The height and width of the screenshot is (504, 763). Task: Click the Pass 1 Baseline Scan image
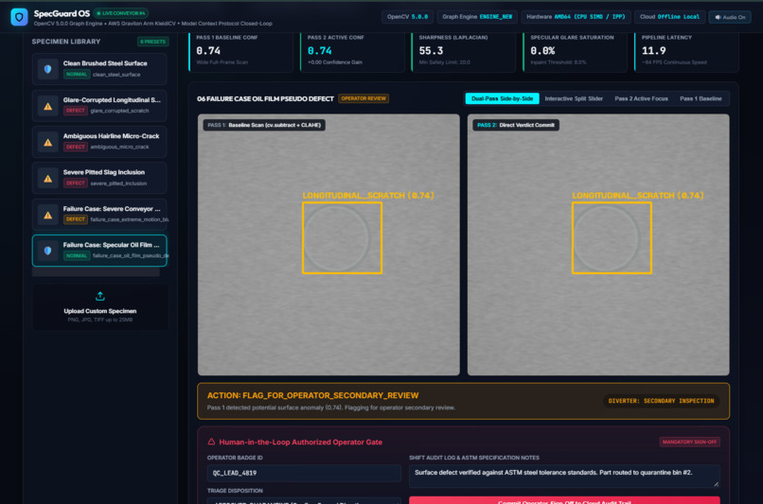point(328,245)
